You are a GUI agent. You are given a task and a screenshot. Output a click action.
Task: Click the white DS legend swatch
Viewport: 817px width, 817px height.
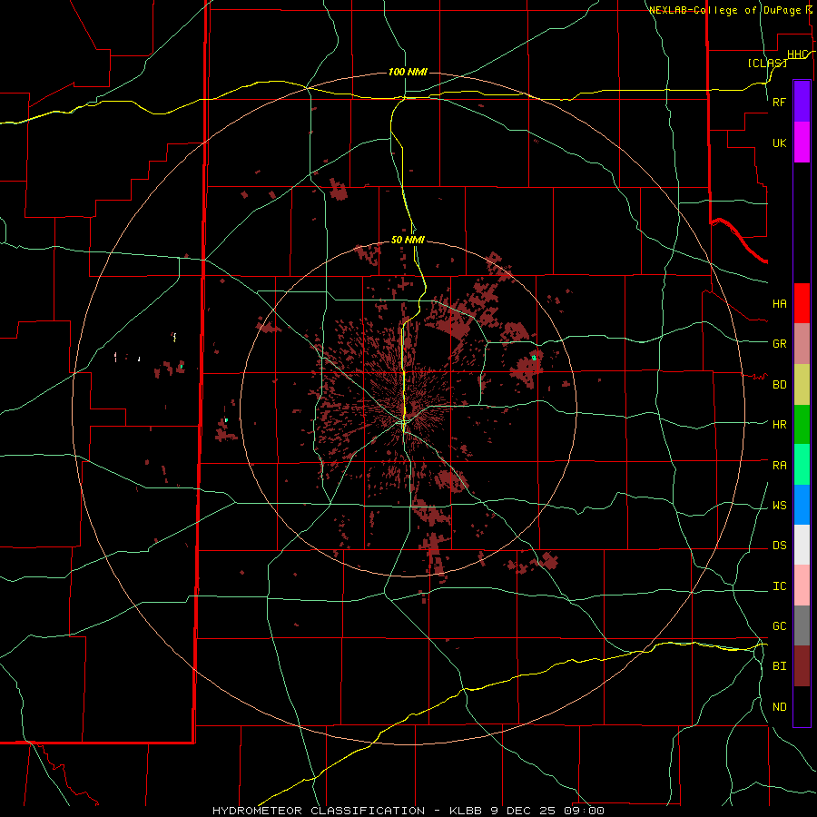coord(802,545)
